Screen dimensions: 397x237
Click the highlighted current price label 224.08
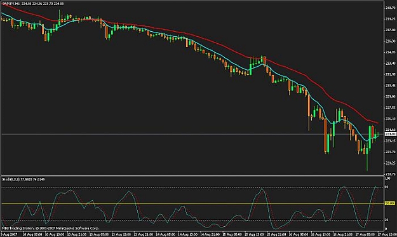pos(390,134)
